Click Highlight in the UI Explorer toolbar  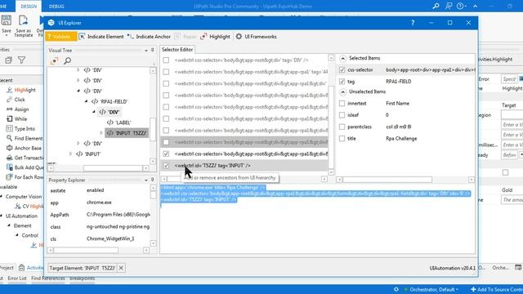(x=215, y=37)
